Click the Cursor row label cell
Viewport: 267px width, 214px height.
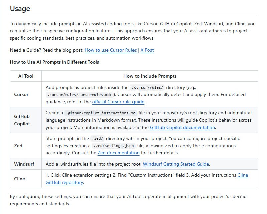[x=21, y=94]
